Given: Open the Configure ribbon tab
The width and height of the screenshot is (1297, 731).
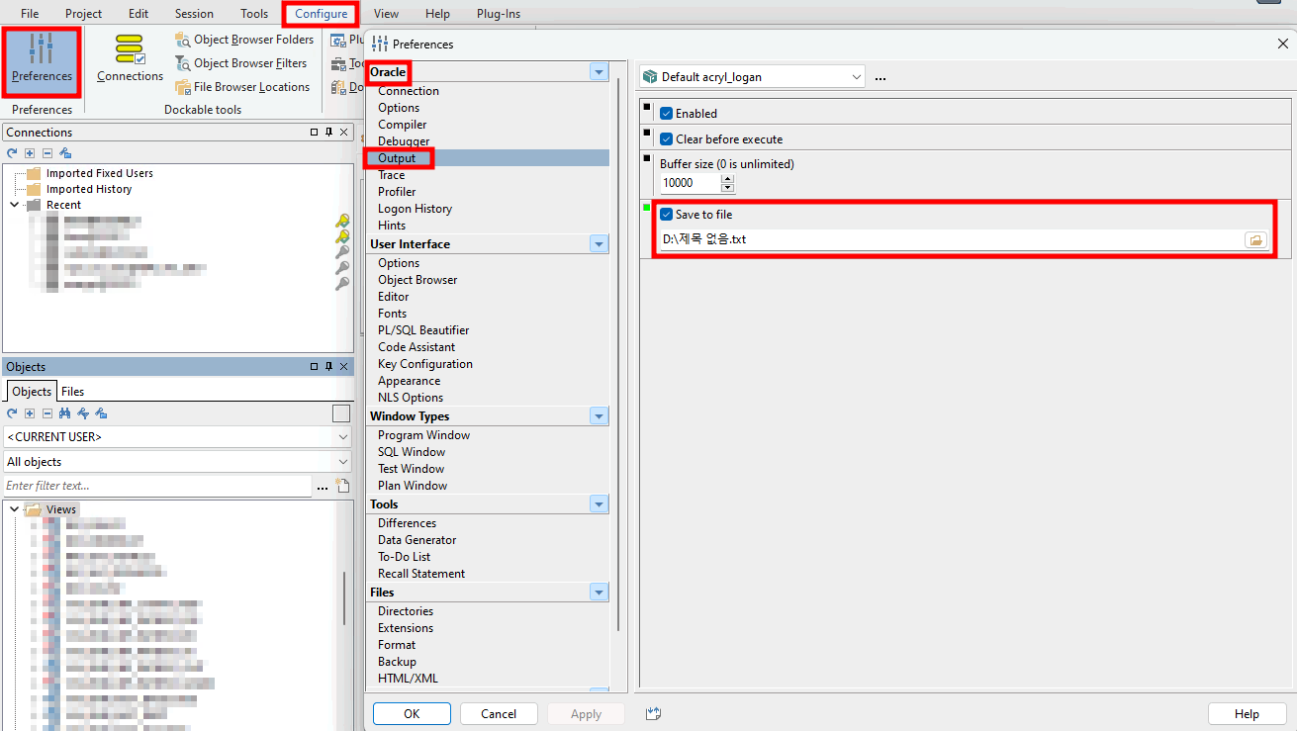Looking at the screenshot, I should point(321,14).
